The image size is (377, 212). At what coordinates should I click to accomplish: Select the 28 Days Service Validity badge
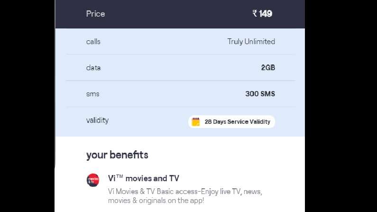coord(231,121)
